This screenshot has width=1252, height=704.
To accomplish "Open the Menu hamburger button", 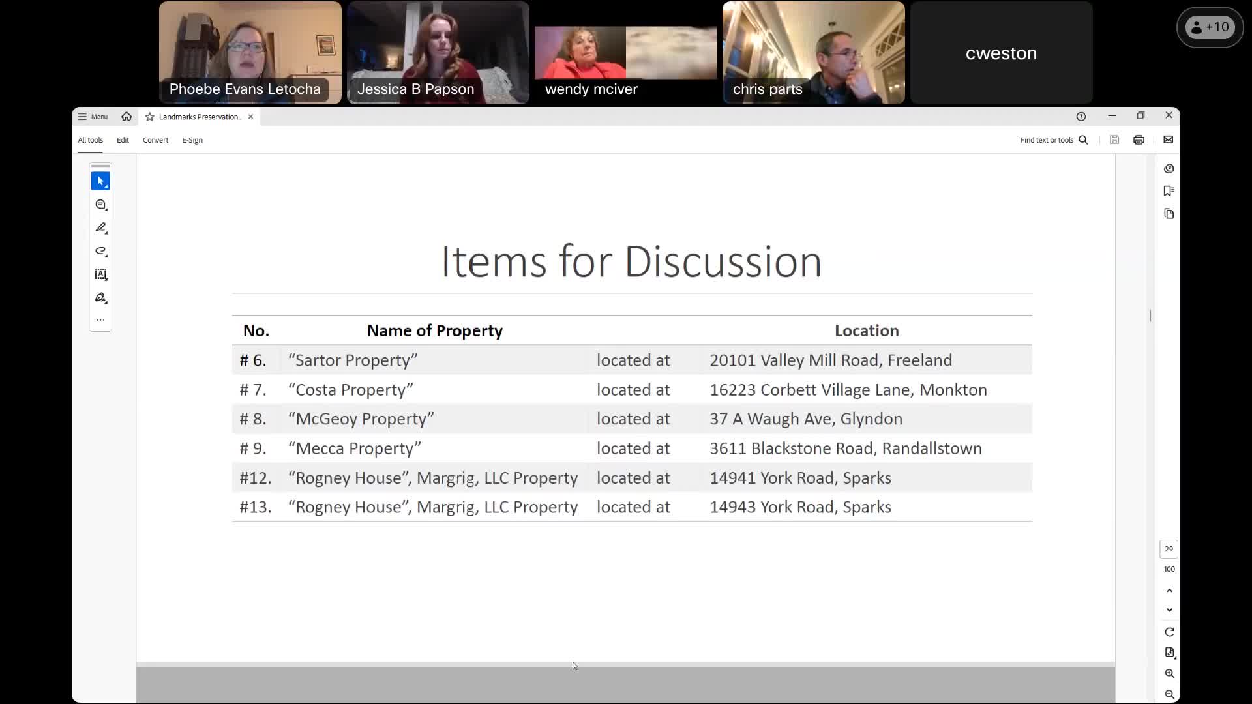I will (x=93, y=117).
